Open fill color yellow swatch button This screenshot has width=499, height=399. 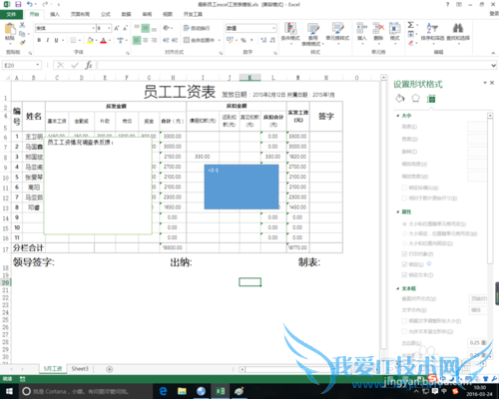[x=90, y=40]
